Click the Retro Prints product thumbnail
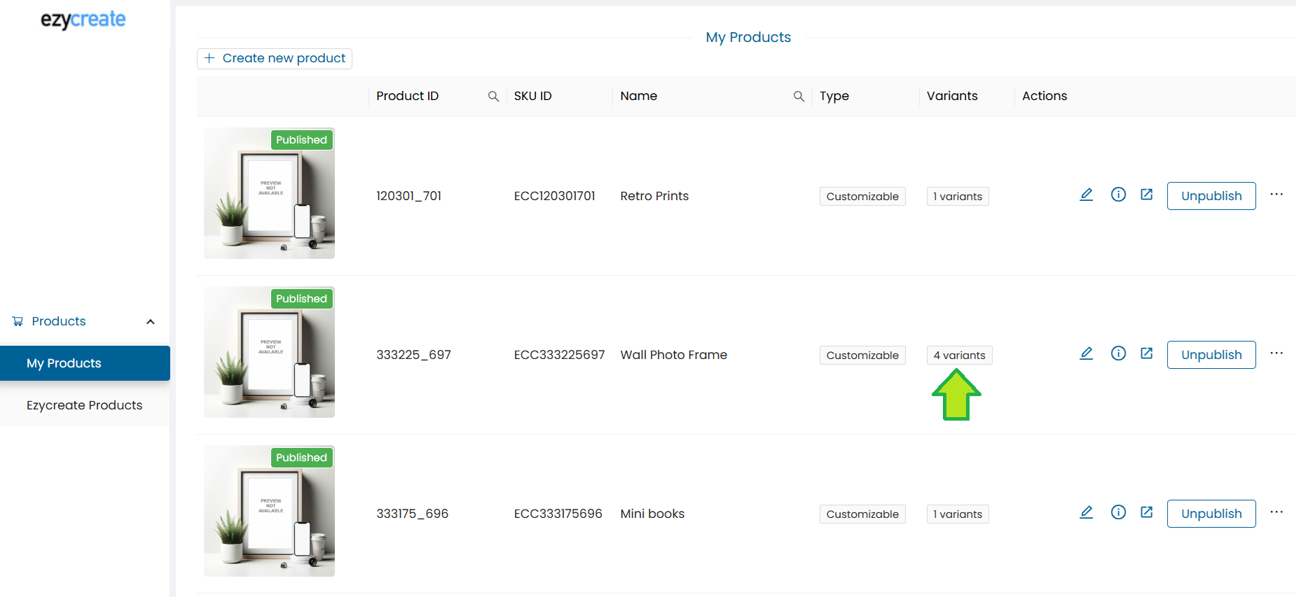Screen dimensions: 1296x597 pyautogui.click(x=269, y=193)
